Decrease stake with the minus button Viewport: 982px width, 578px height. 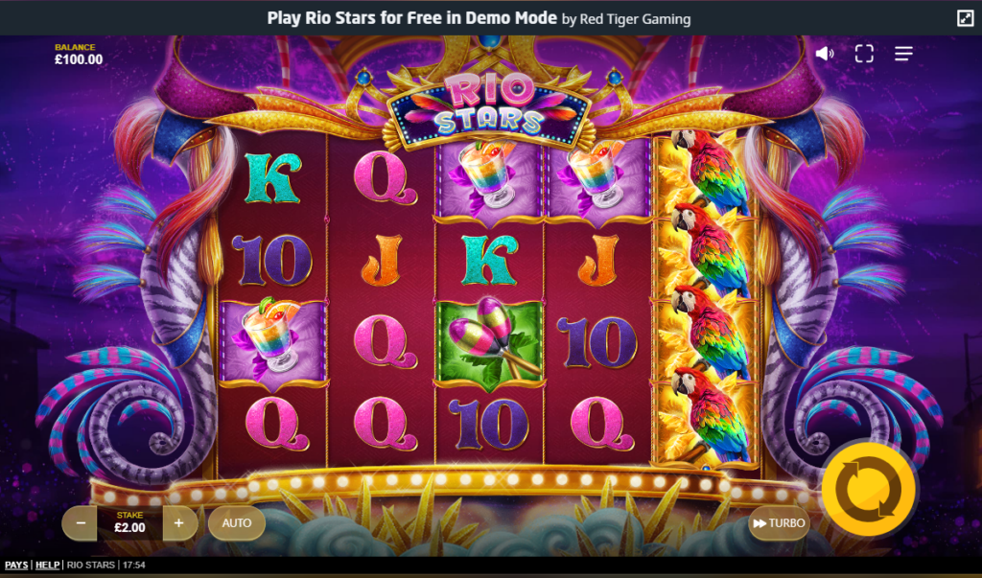pyautogui.click(x=81, y=523)
